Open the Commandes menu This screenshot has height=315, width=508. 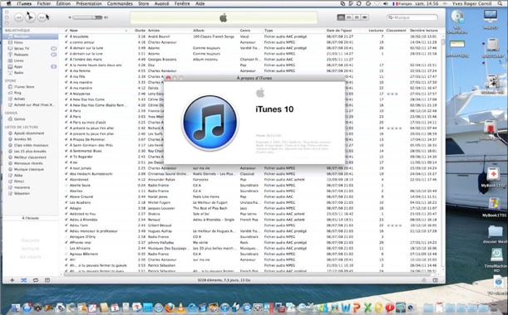[120, 3]
